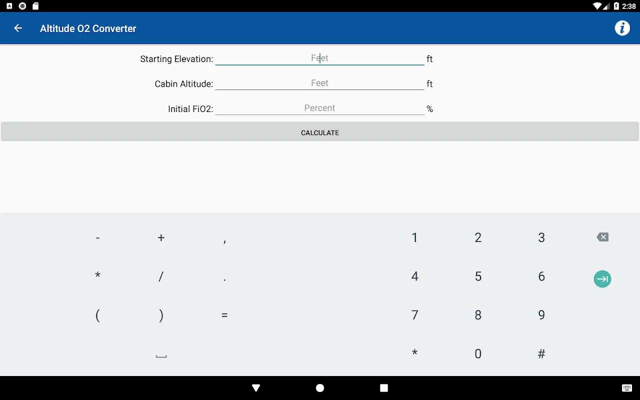
Task: Open the info icon in header
Action: (622, 28)
